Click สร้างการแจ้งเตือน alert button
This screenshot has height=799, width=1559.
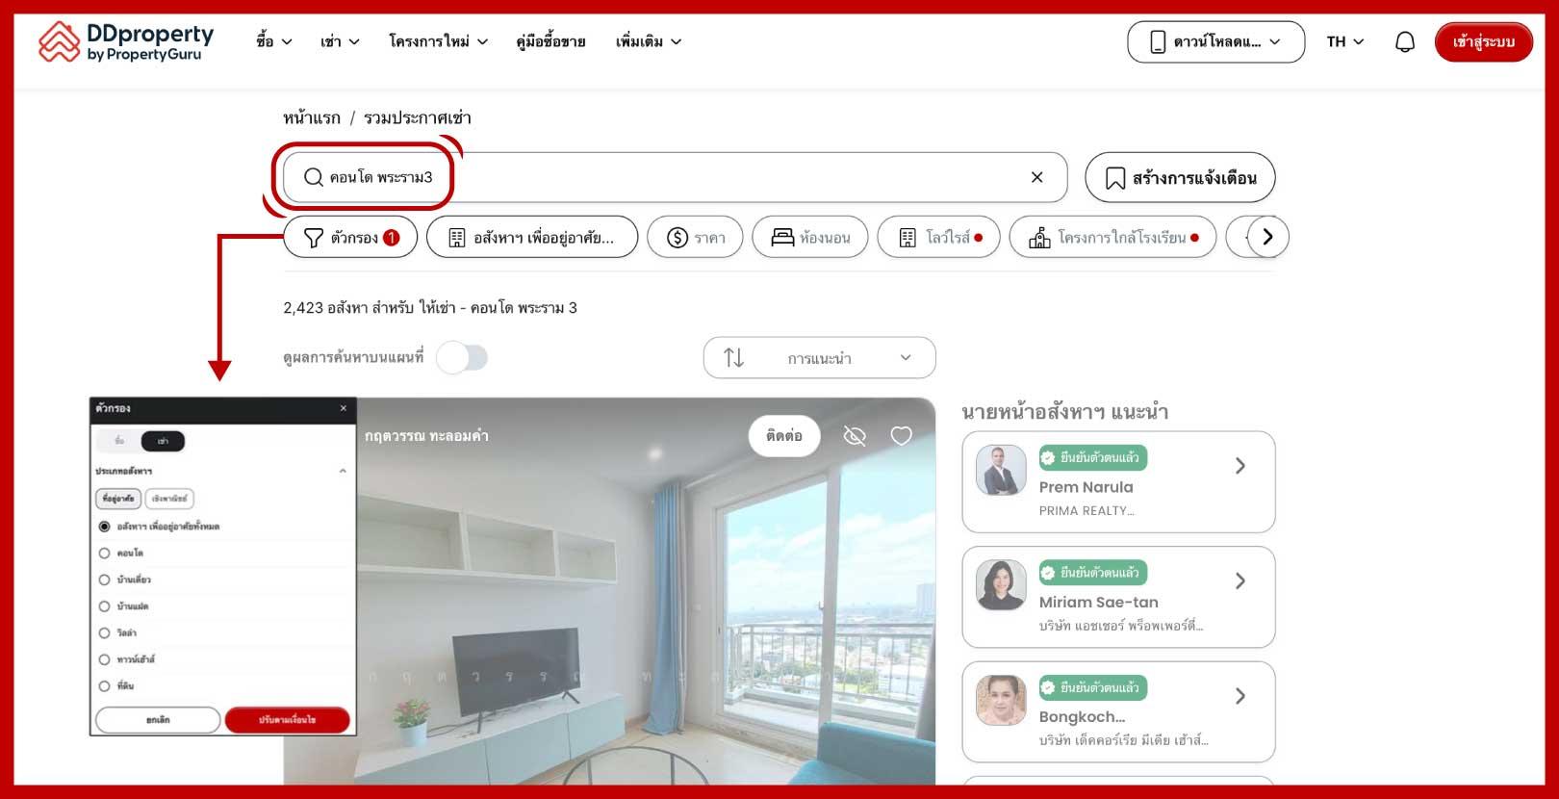click(x=1180, y=178)
